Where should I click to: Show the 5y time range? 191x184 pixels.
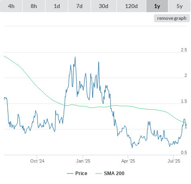[180, 6]
